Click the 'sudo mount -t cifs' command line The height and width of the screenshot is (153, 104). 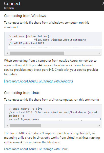pyautogui.click(x=26, y=109)
